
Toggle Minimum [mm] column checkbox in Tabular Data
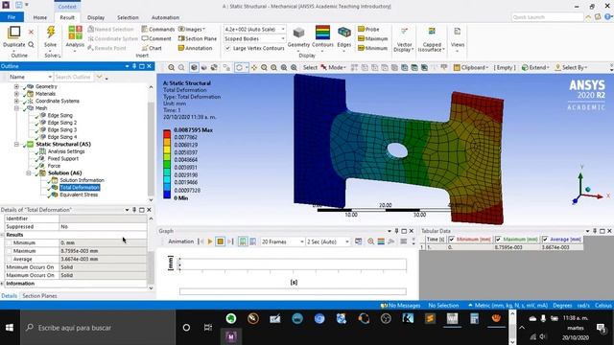(452, 239)
